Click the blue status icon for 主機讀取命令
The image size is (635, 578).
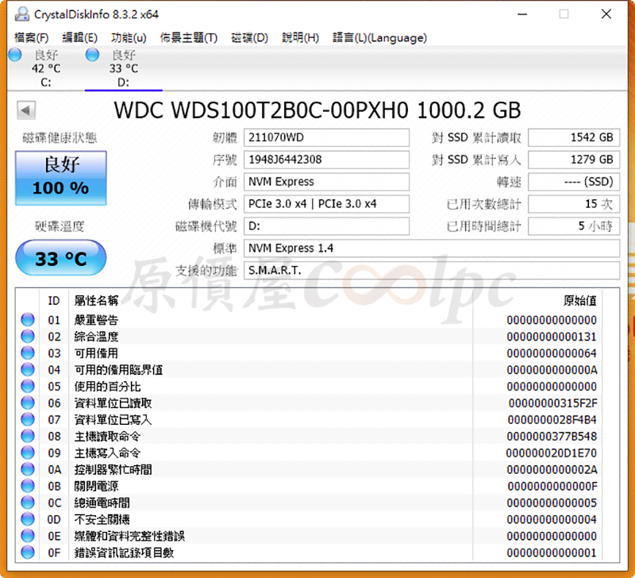point(28,435)
